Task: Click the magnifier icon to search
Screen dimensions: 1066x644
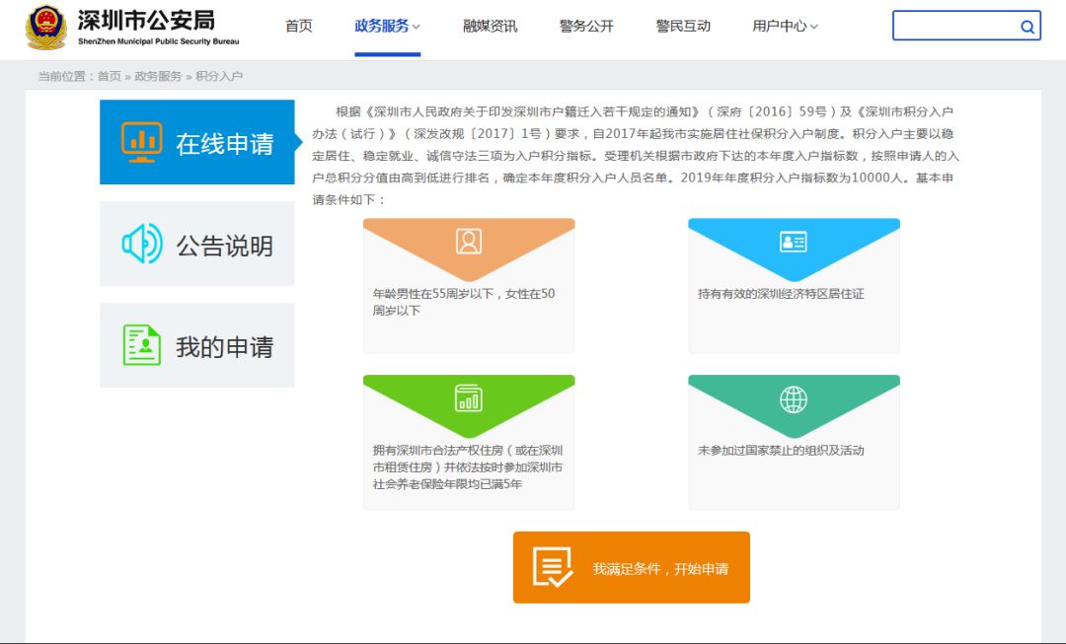Action: pyautogui.click(x=1026, y=26)
